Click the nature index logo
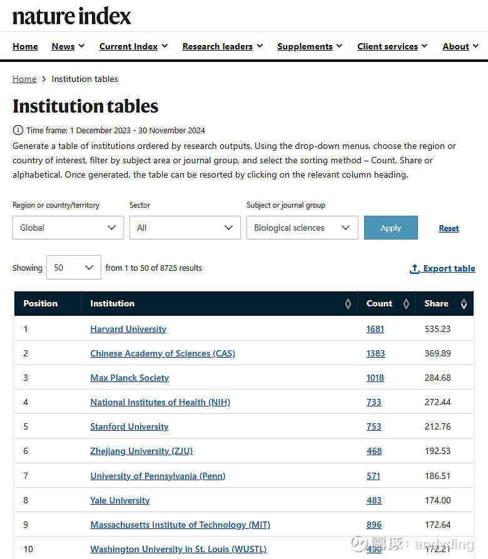Image resolution: width=488 pixels, height=559 pixels. point(72,16)
